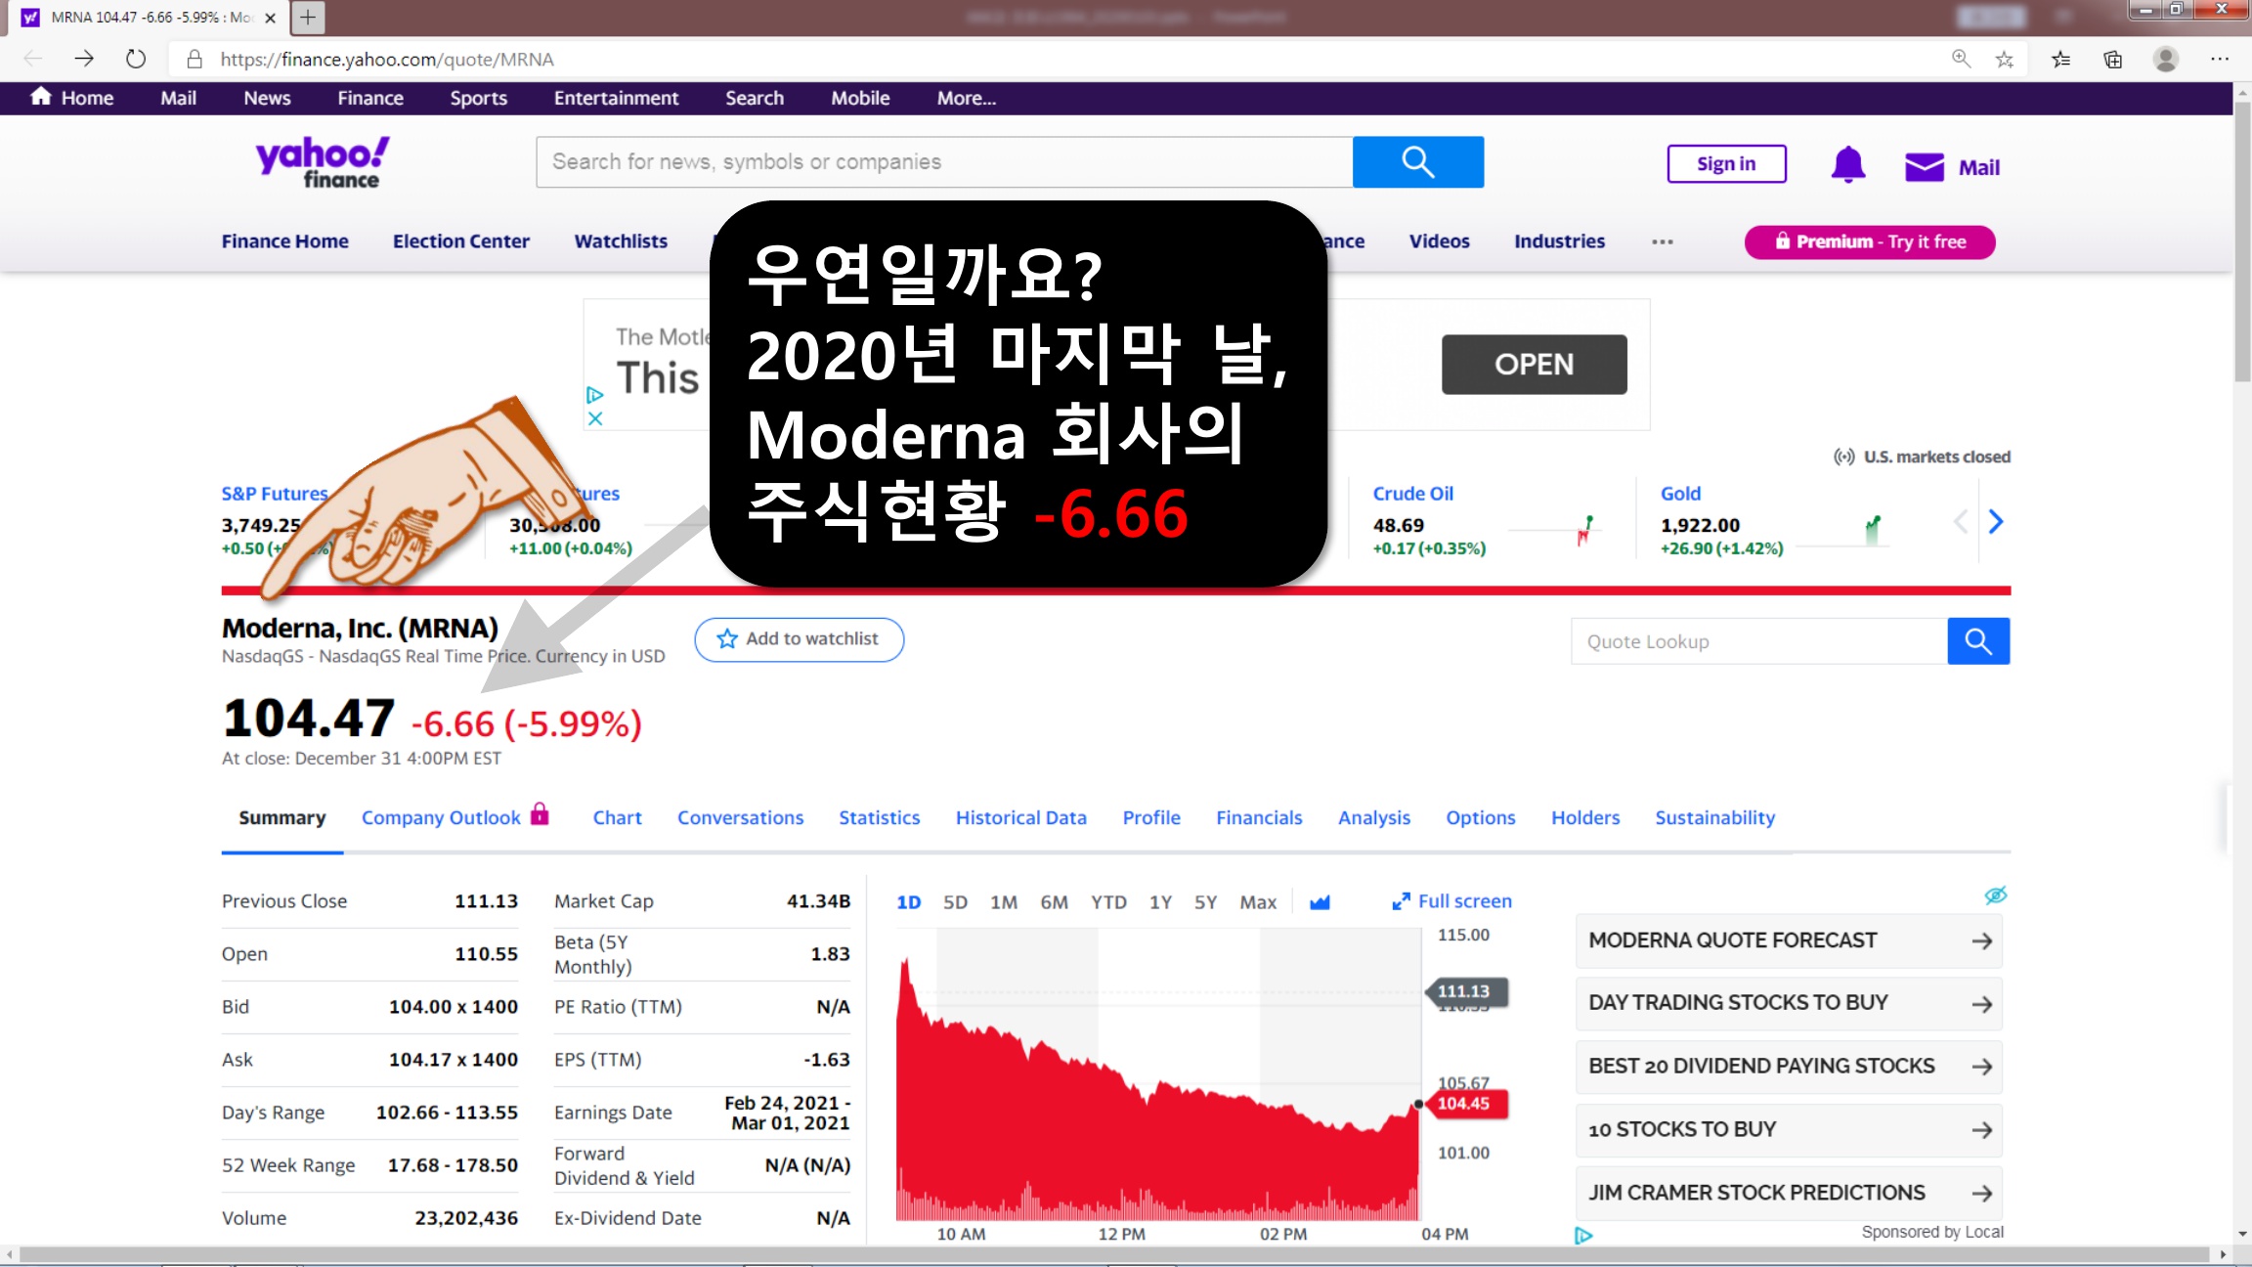
Task: Click the browser address bar URL
Action: 387,60
